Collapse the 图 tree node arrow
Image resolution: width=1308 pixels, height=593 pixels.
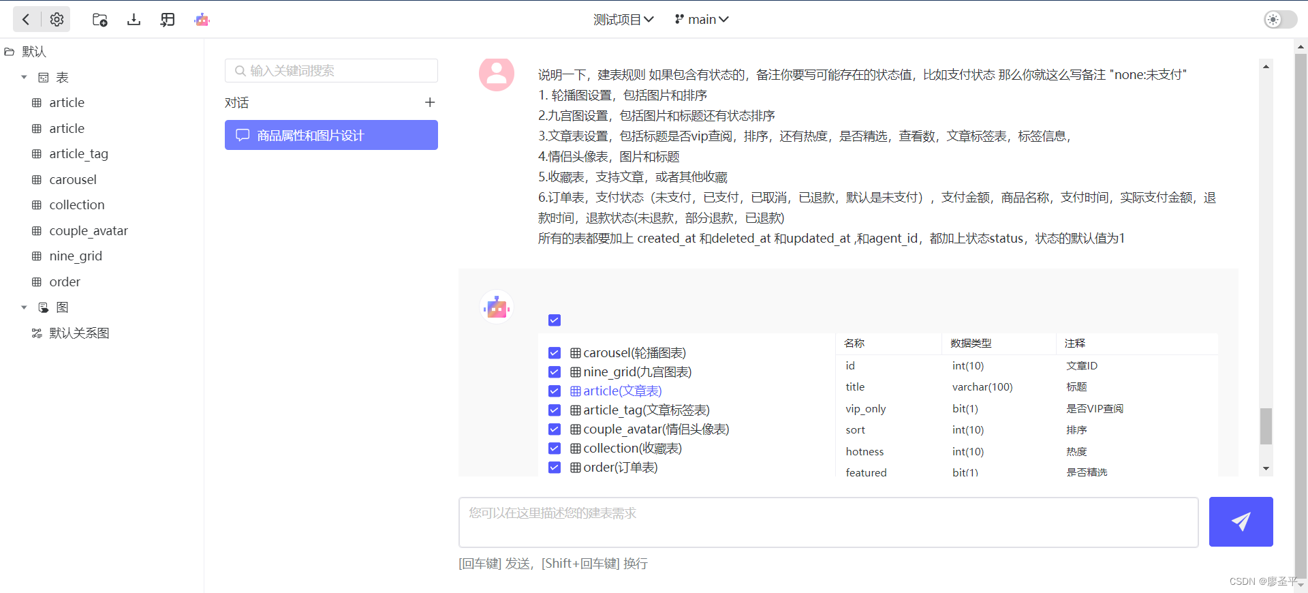click(x=24, y=307)
